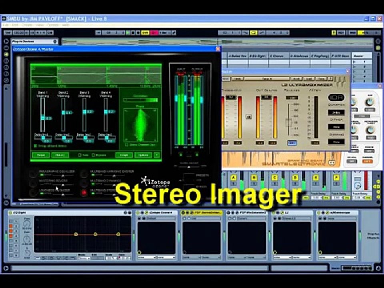
Task: Adjust Band 4 Widening slider handle
Action: tap(106, 112)
